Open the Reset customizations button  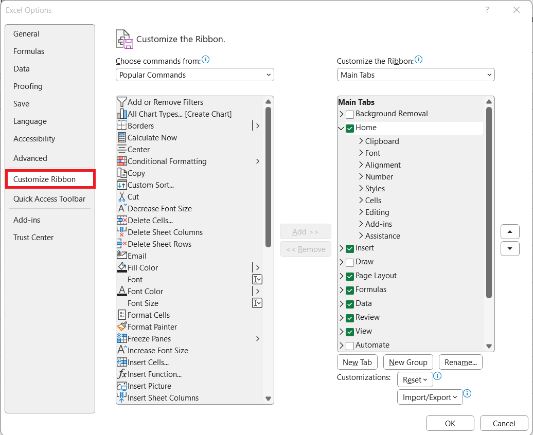click(x=415, y=379)
